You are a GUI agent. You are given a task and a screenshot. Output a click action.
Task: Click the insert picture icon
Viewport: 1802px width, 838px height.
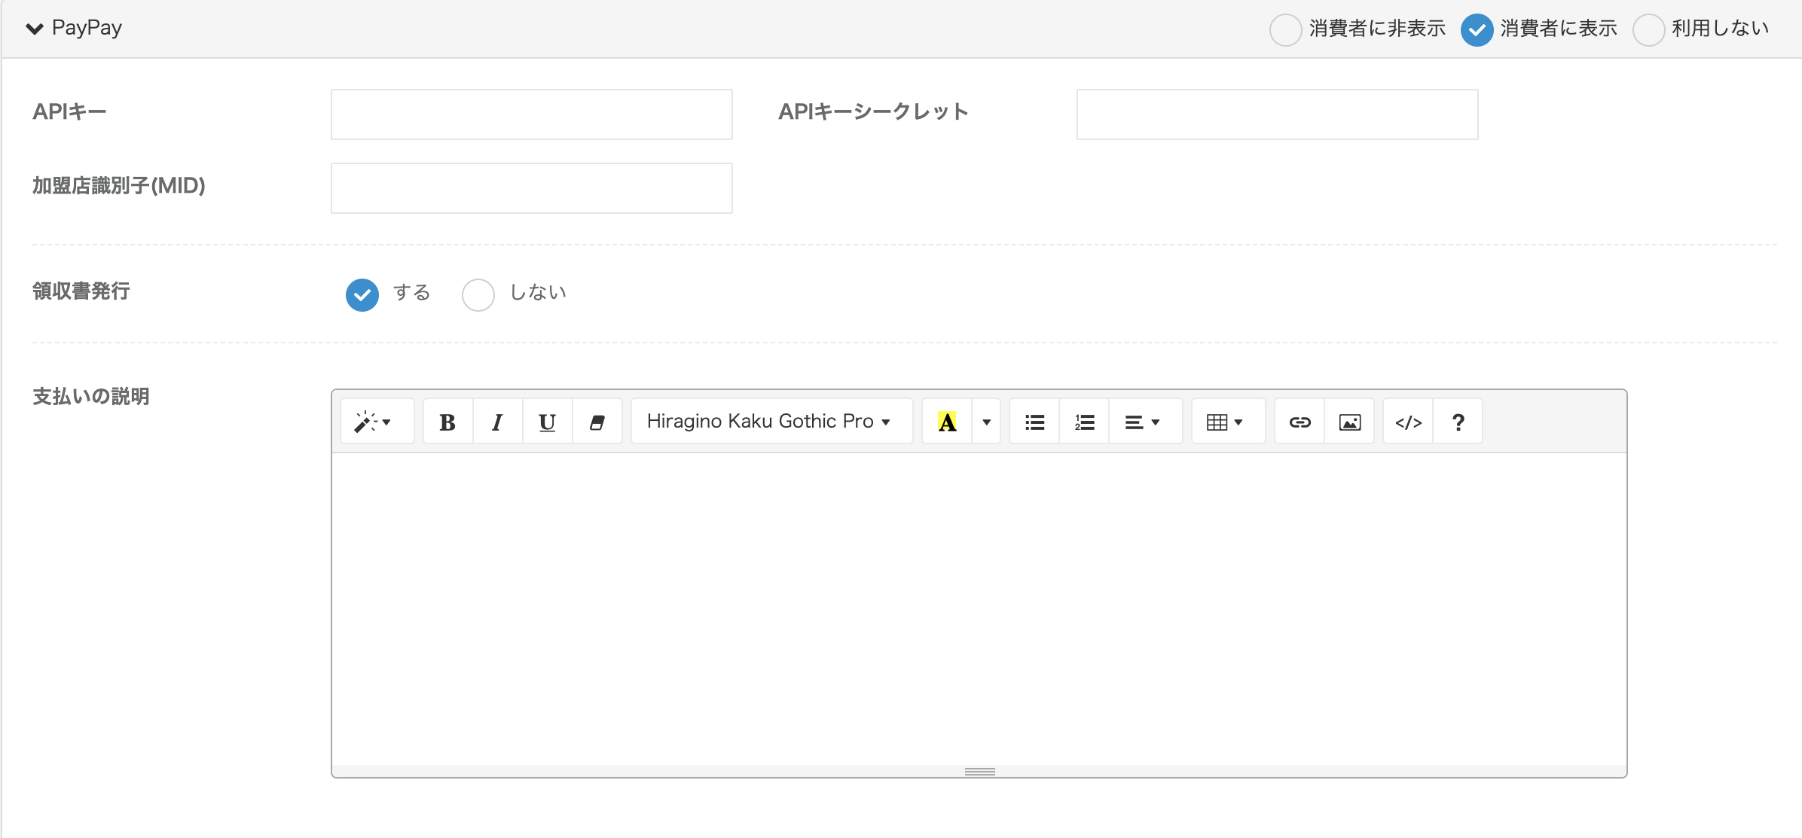point(1349,422)
